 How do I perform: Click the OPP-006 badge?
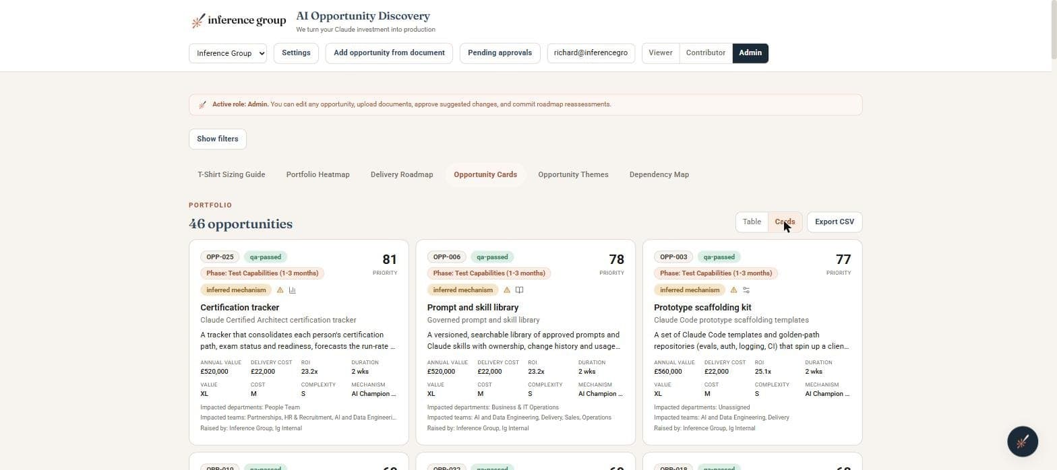447,257
